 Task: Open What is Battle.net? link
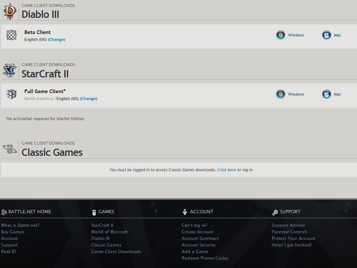(x=20, y=225)
